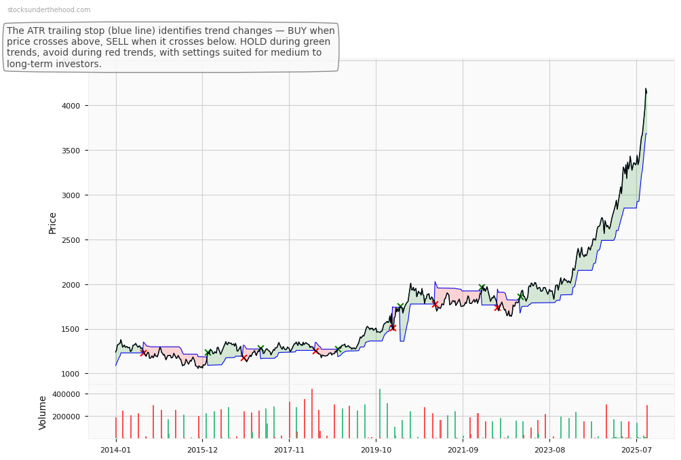This screenshot has height=460, width=681.
Task: Click the first red sell marker in 2014
Action: click(x=143, y=353)
